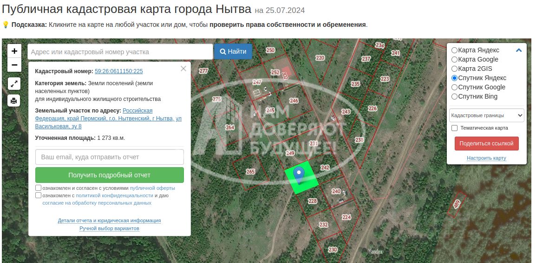Collapse the map layers panel chevron

(x=518, y=50)
